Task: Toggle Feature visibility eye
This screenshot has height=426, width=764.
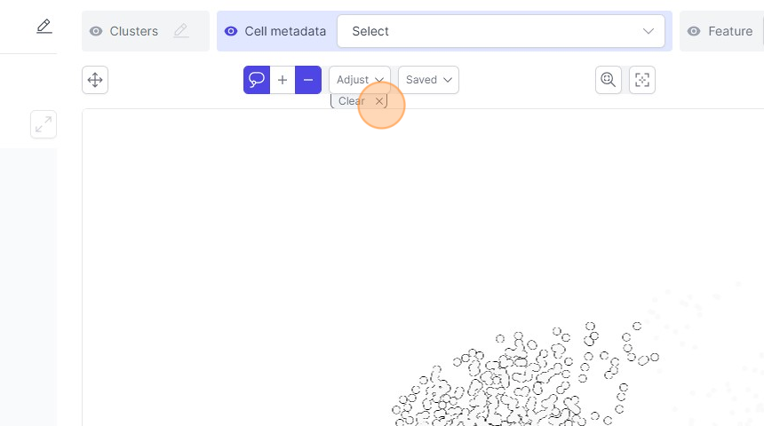Action: [x=695, y=31]
